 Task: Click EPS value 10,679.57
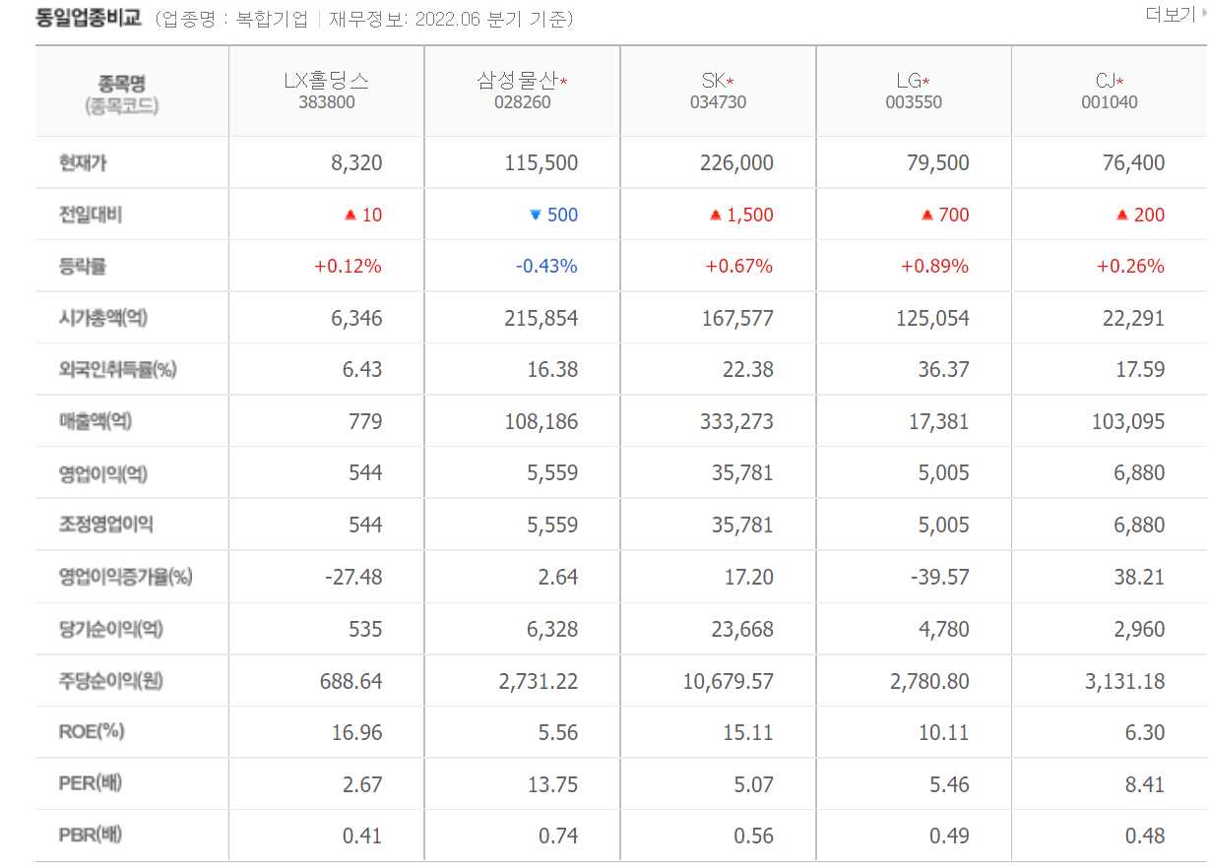[x=729, y=681]
